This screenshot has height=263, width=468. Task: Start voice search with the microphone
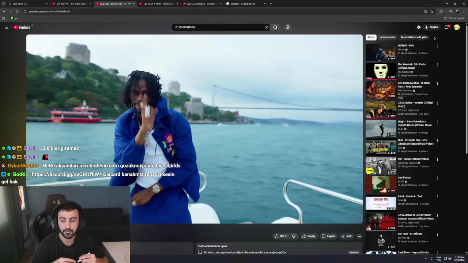click(288, 27)
